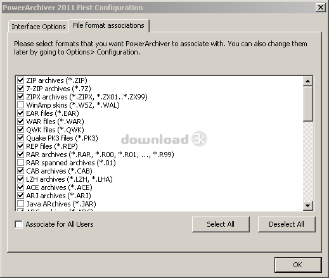Uncheck Quake PK3 files checkbox

point(20,138)
